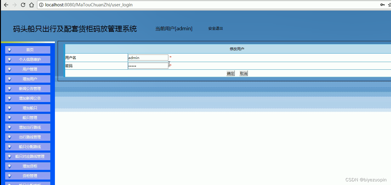Image resolution: width=391 pixels, height=185 pixels.
Task: Click the bookmark star icon
Action: [x=389, y=5]
